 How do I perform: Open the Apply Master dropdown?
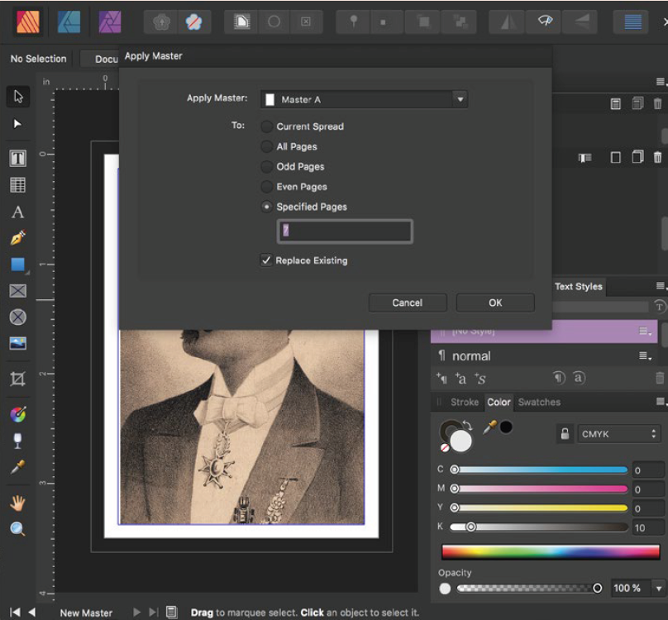click(x=459, y=99)
